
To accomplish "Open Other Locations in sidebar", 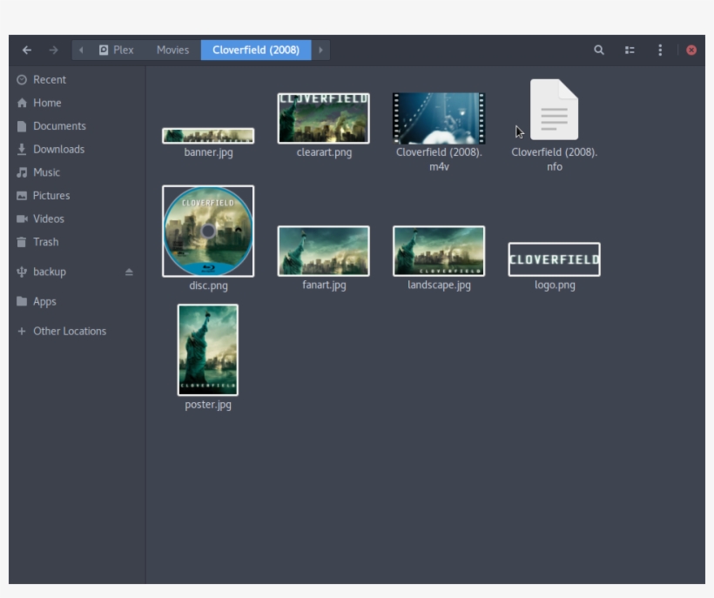I will pyautogui.click(x=77, y=331).
